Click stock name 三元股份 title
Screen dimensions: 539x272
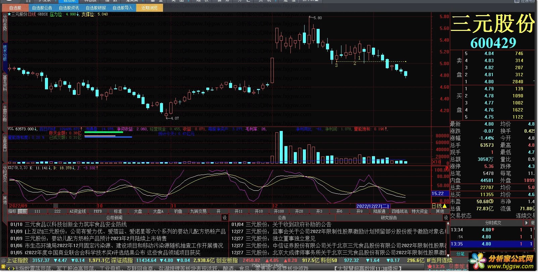[x=493, y=24]
